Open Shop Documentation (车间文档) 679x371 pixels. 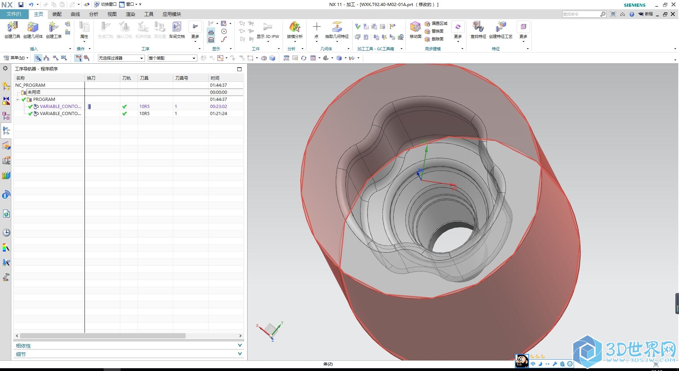point(176,29)
